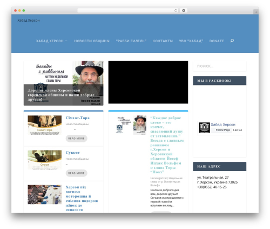This screenshot has height=229, width=270.
Task: Click the Хабад Херсон site title
Action: click(x=29, y=21)
